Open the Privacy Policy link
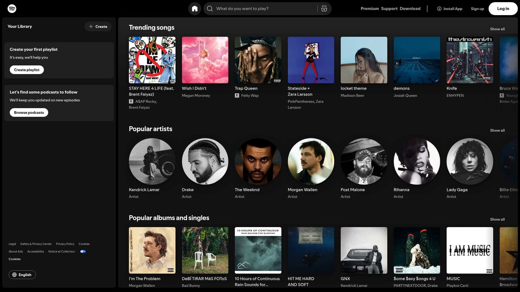Viewport: 520px width, 292px height. coord(65,244)
